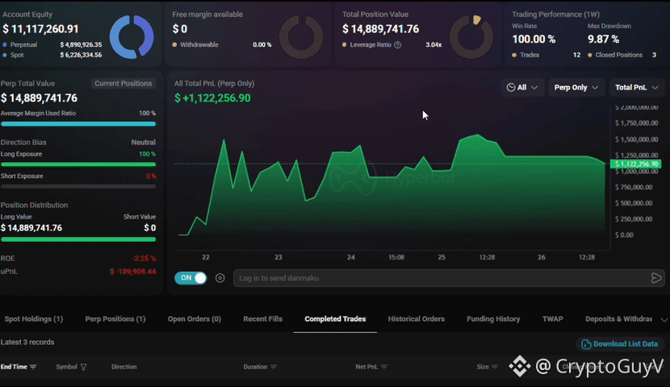The image size is (670, 387).
Task: Click the $1,122,256.90 price label on chart axis
Action: pos(636,164)
